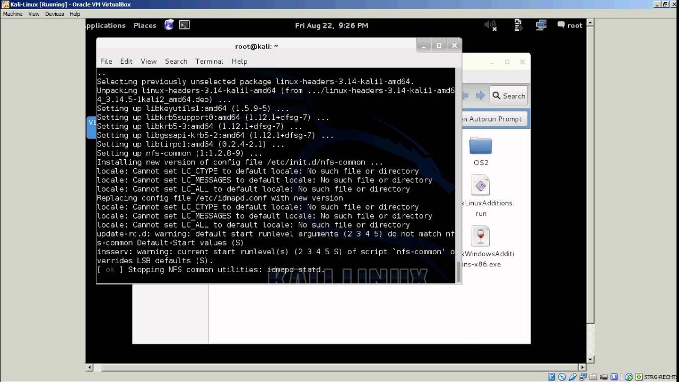Image resolution: width=679 pixels, height=382 pixels.
Task: Click the 'Stopping NFS common utilities' line
Action: [211, 270]
